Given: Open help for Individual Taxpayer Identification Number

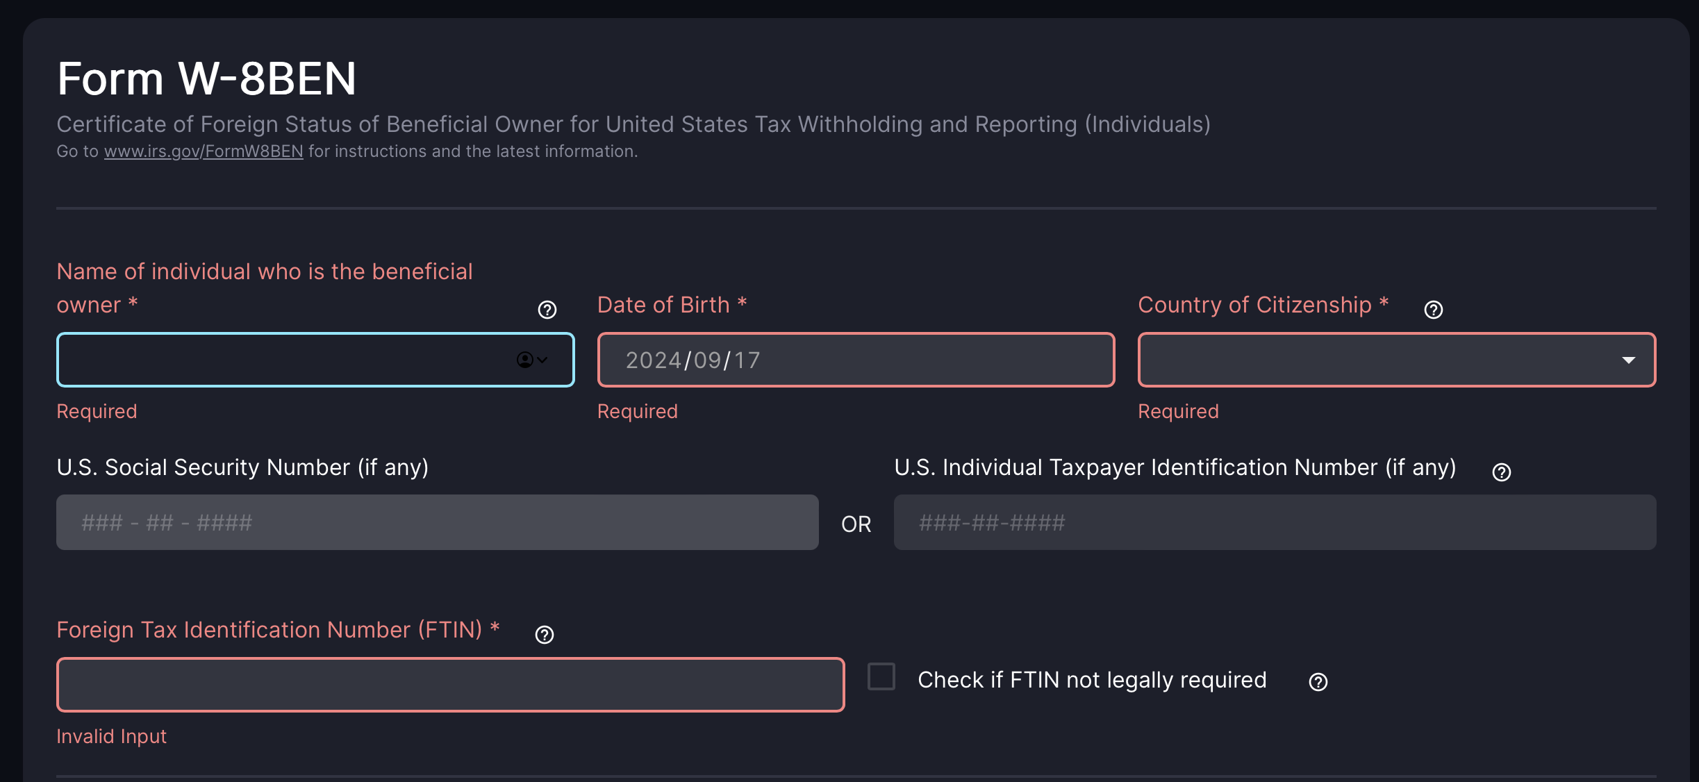Looking at the screenshot, I should (x=1501, y=472).
